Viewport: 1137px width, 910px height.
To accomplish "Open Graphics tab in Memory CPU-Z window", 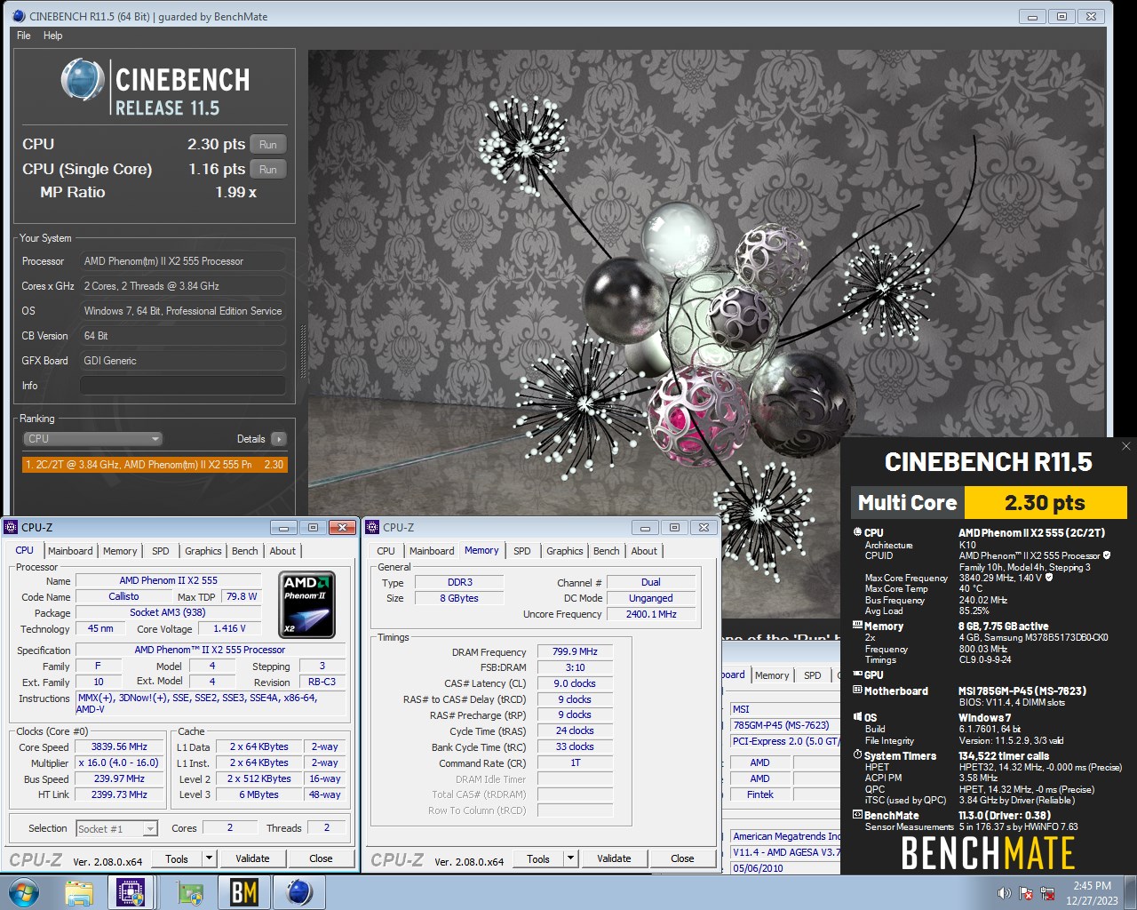I will 565,551.
